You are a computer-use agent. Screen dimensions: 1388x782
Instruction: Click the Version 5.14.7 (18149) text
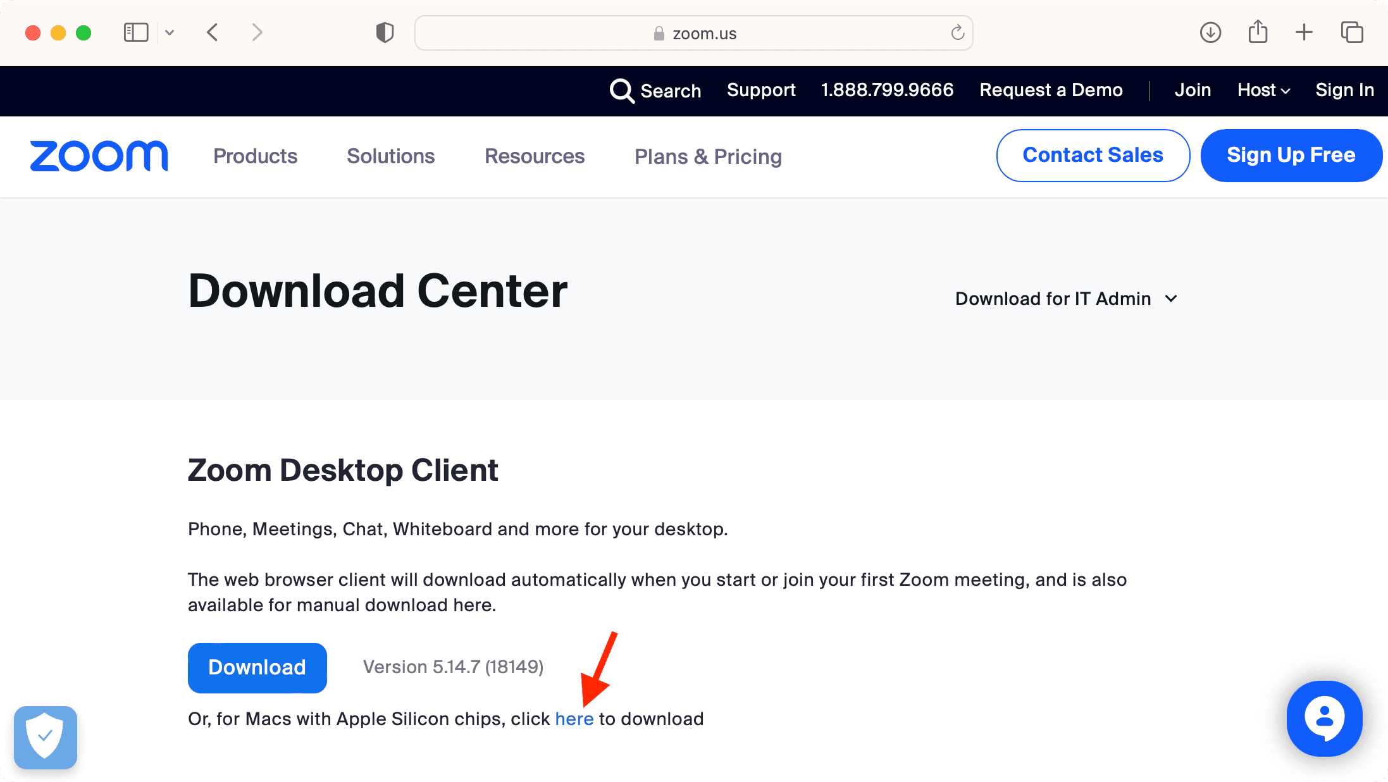point(453,667)
